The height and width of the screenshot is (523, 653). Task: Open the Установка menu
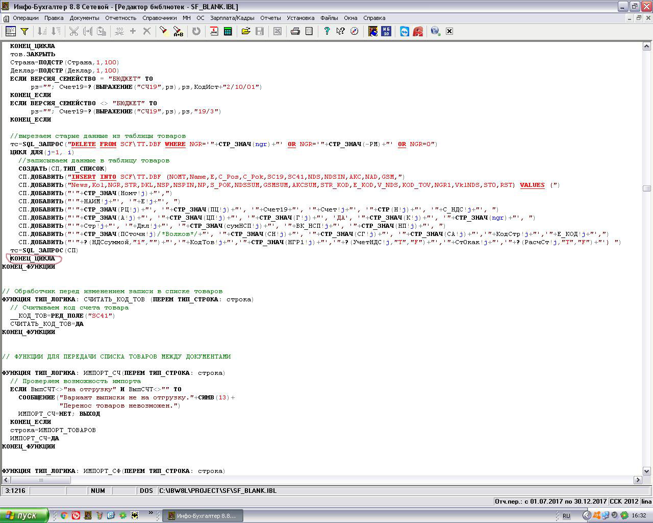[300, 18]
